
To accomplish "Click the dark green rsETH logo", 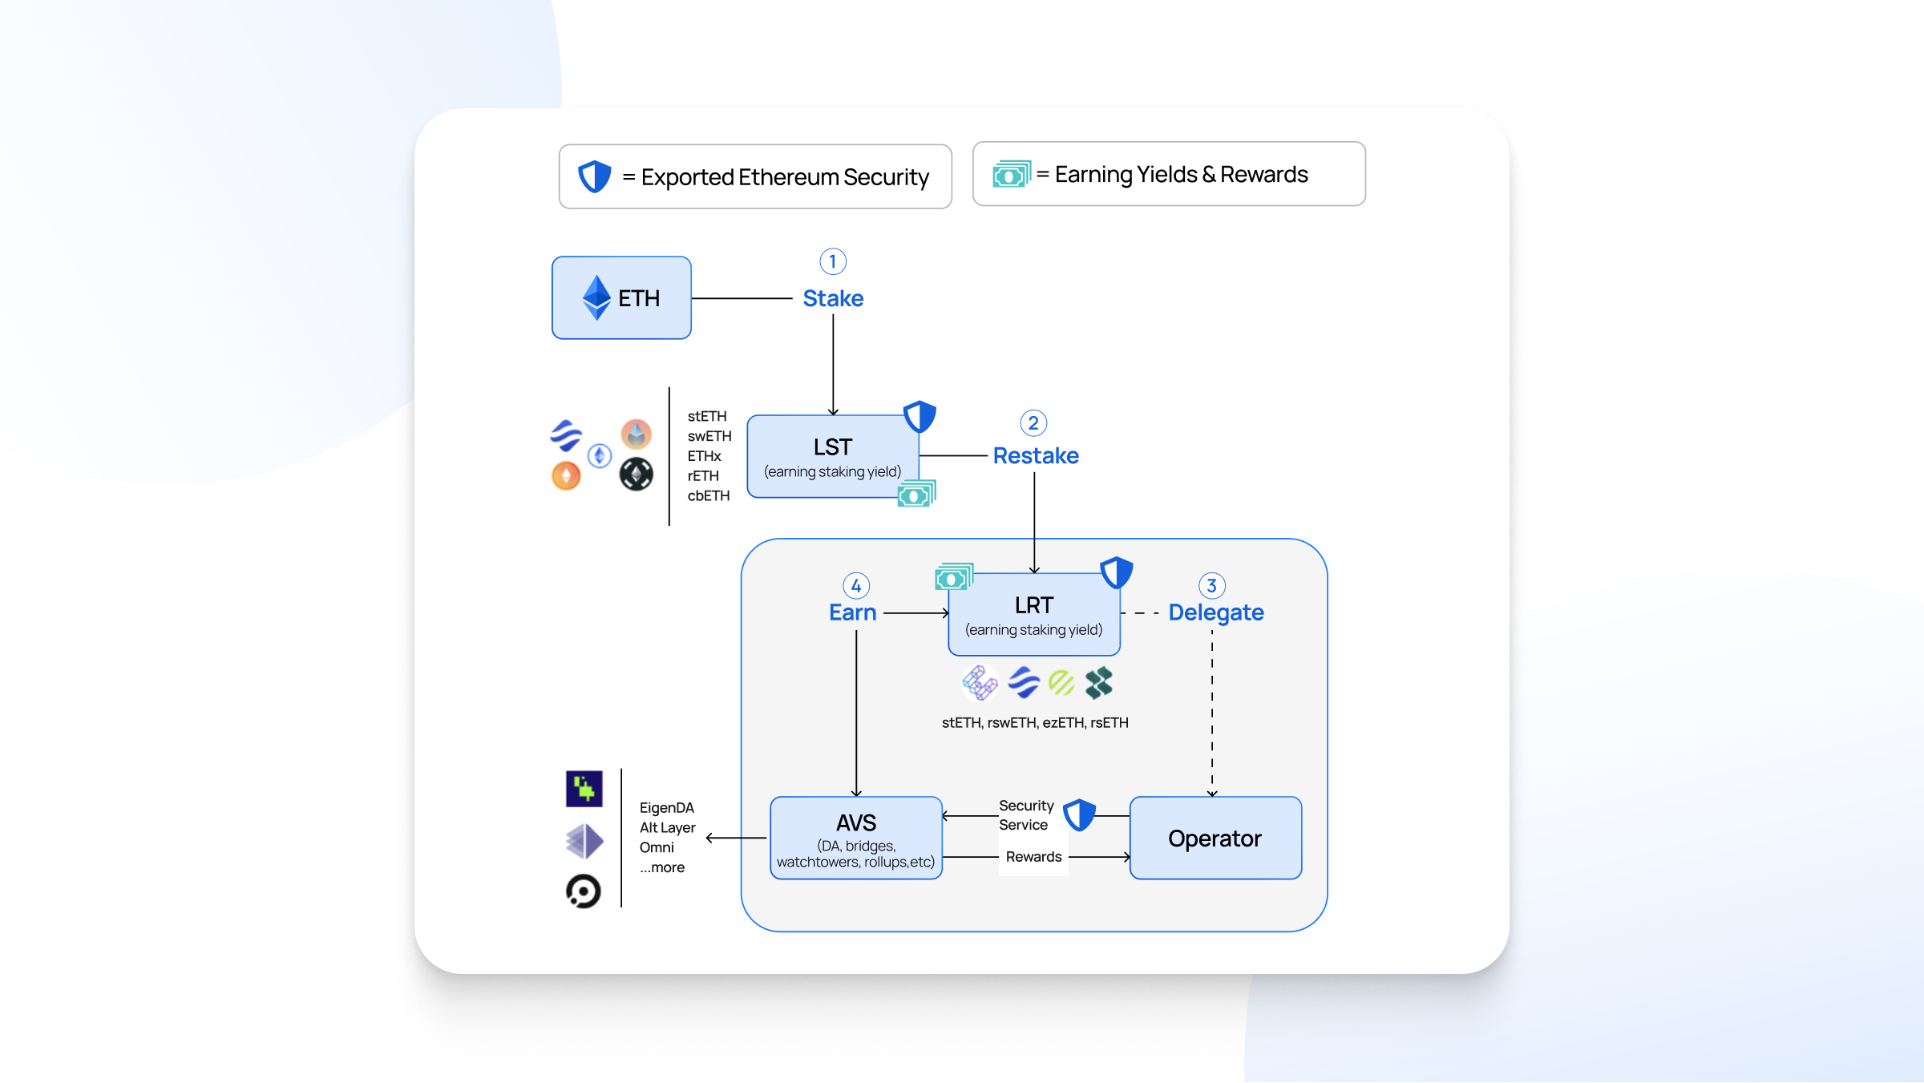I will coord(1098,683).
